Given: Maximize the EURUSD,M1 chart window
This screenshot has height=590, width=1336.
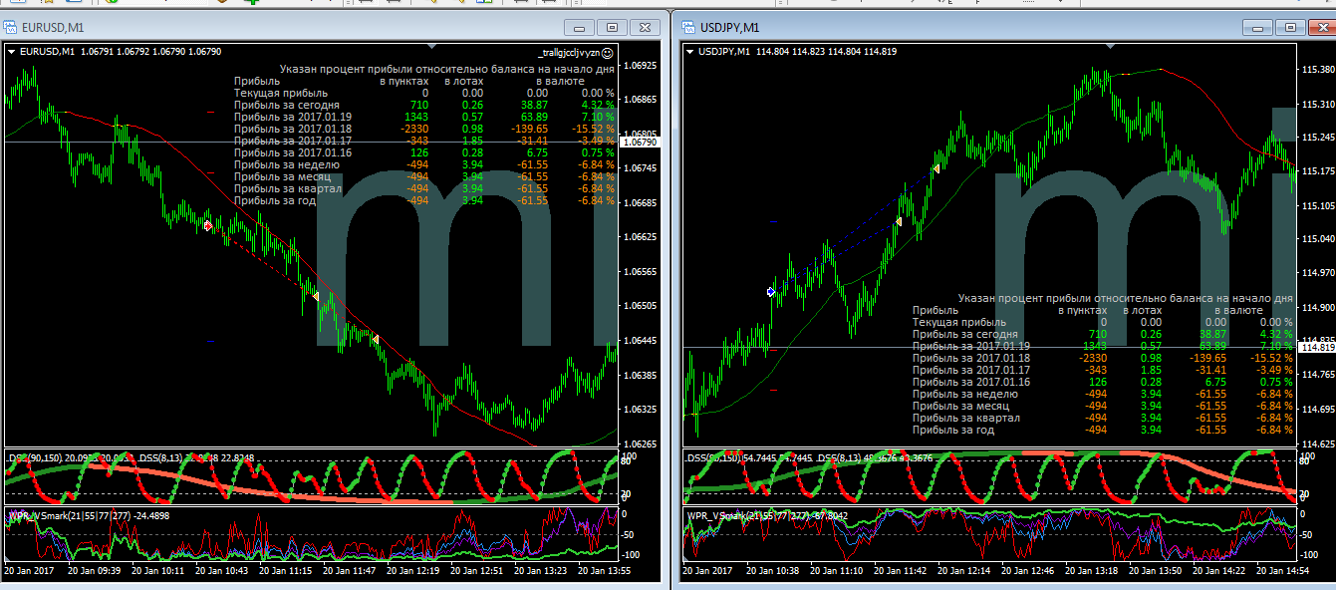Looking at the screenshot, I should pos(612,28).
